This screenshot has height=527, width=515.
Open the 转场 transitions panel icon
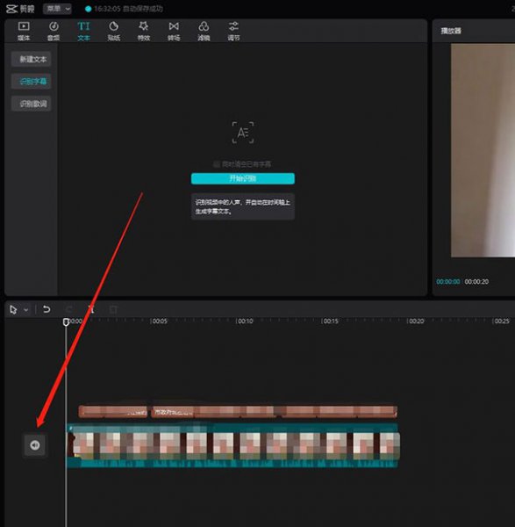tap(174, 31)
